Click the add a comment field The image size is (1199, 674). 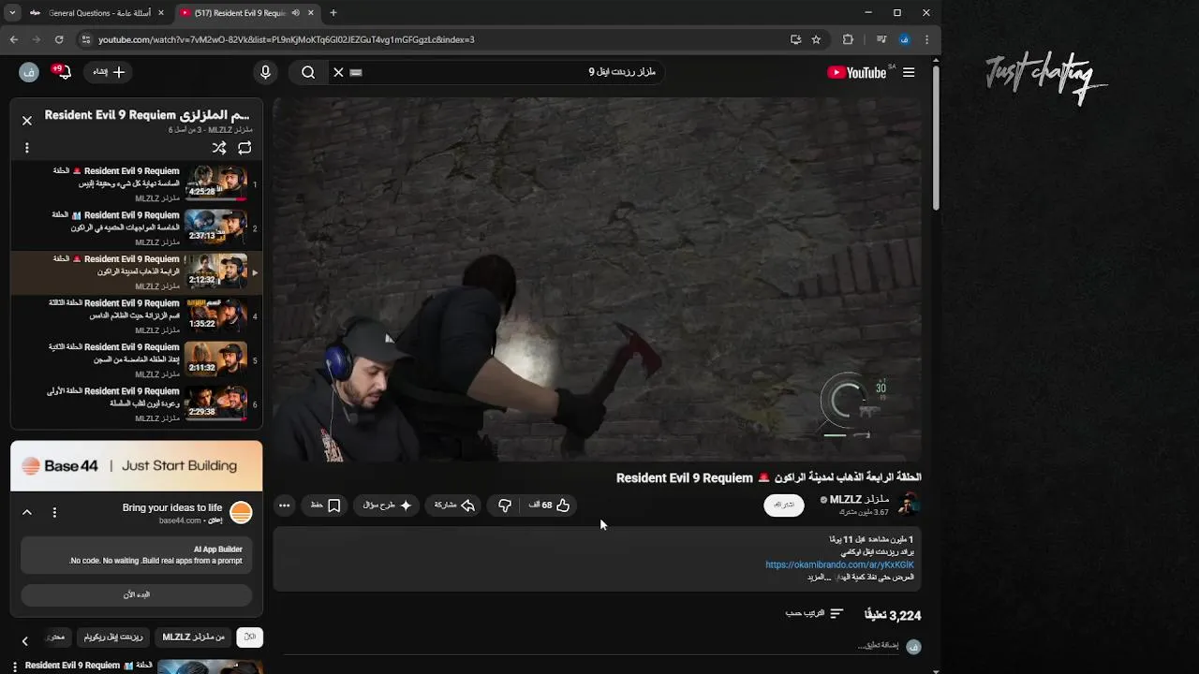878,646
